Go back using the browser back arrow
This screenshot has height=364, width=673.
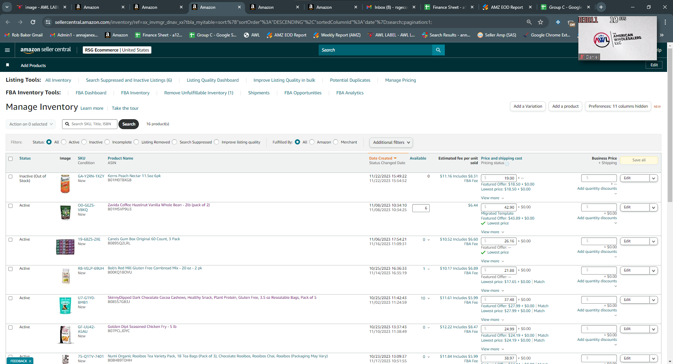coord(8,22)
